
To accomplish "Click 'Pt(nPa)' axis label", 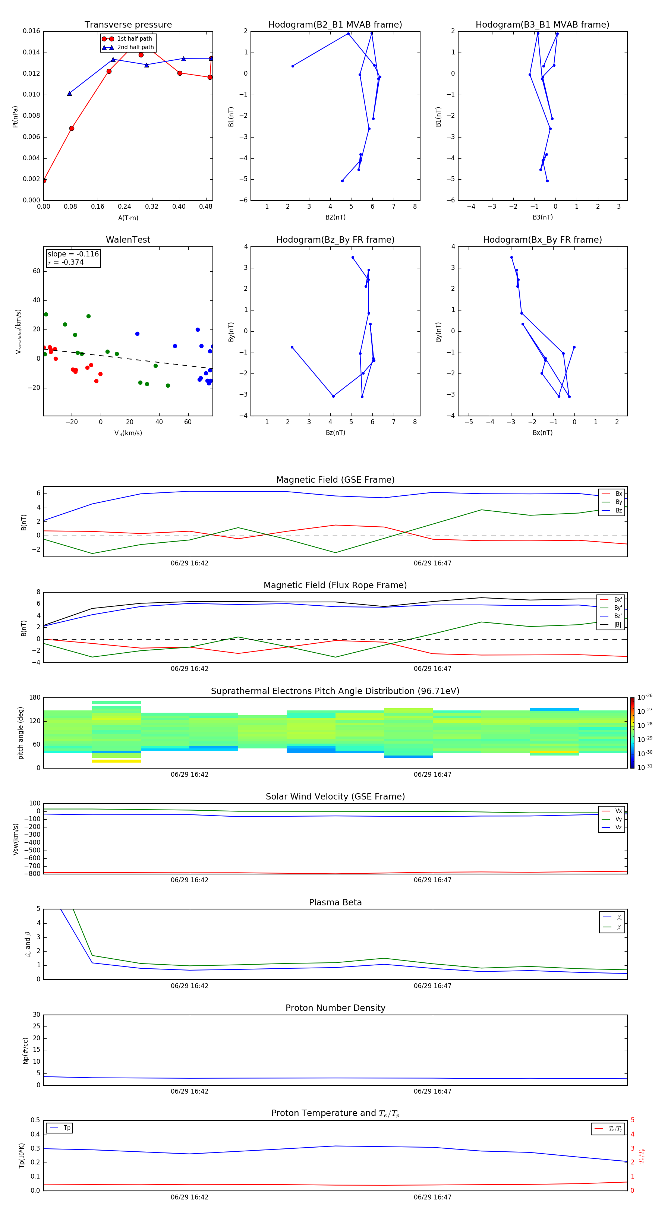I will coord(15,116).
